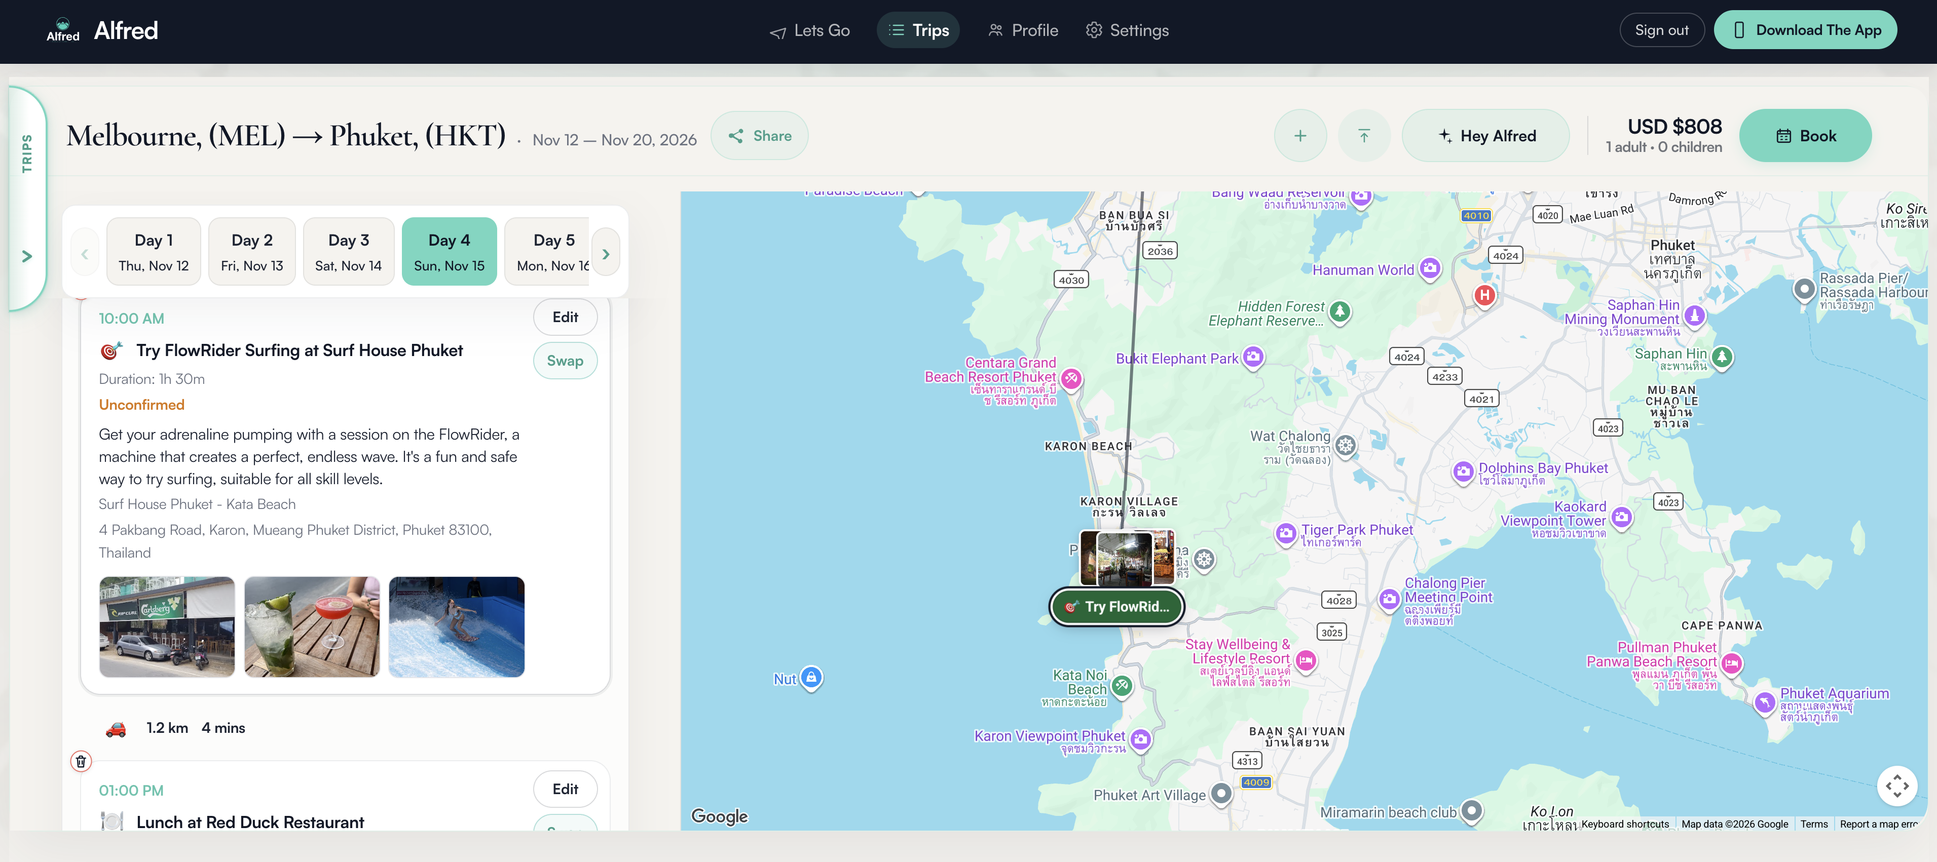The image size is (1937, 862).
Task: Click Dolphins Bay Phuket map pin
Action: coord(1463,473)
